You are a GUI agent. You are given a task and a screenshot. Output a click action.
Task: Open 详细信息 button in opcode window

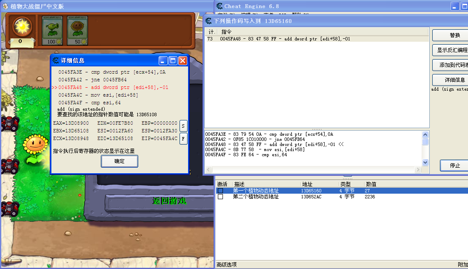point(450,80)
